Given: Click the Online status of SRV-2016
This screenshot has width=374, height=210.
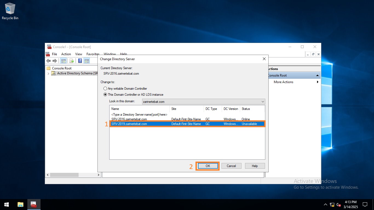Looking at the screenshot, I should click(246, 119).
